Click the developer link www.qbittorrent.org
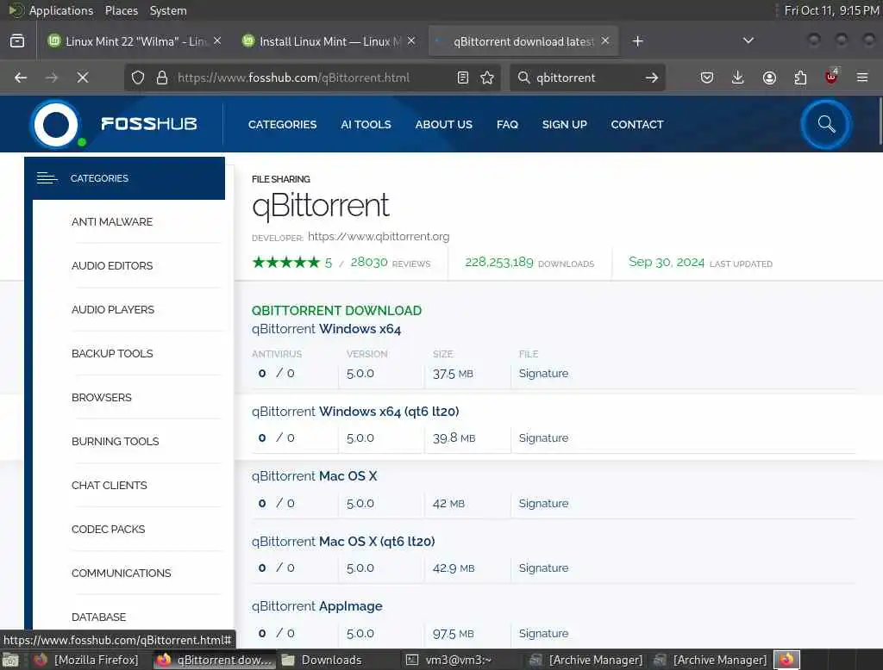Screen dimensions: 883x670 379,236
